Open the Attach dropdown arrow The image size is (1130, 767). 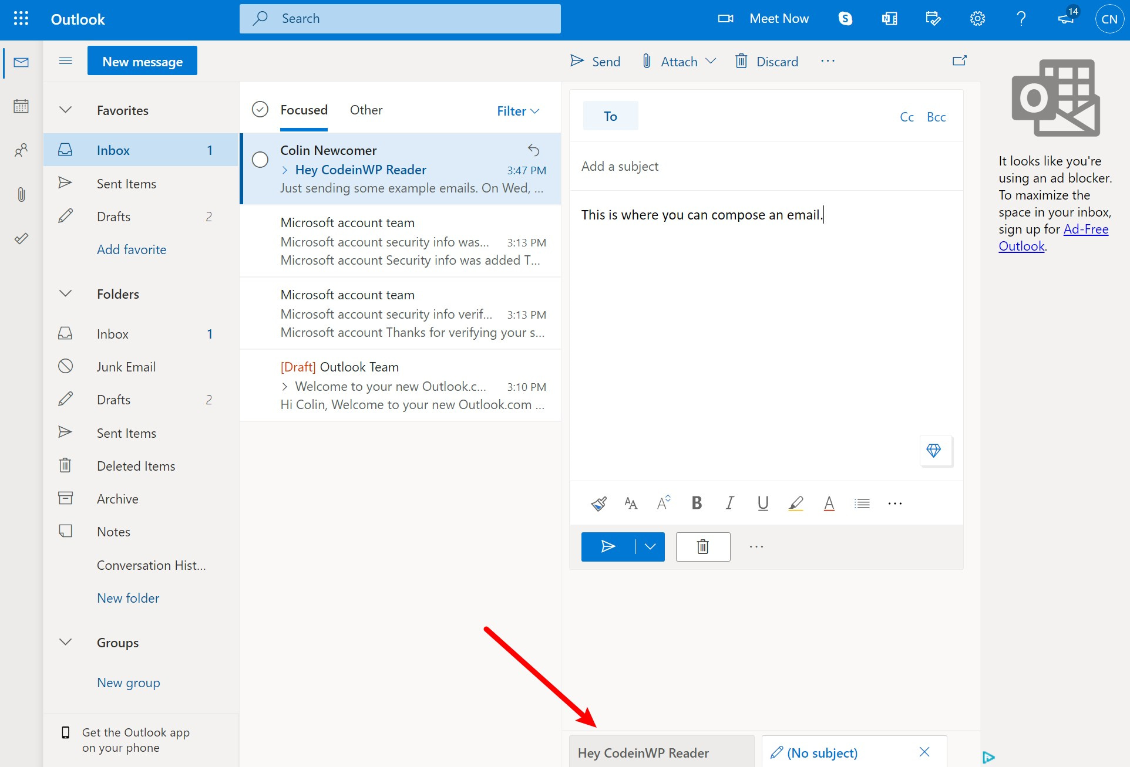(711, 60)
